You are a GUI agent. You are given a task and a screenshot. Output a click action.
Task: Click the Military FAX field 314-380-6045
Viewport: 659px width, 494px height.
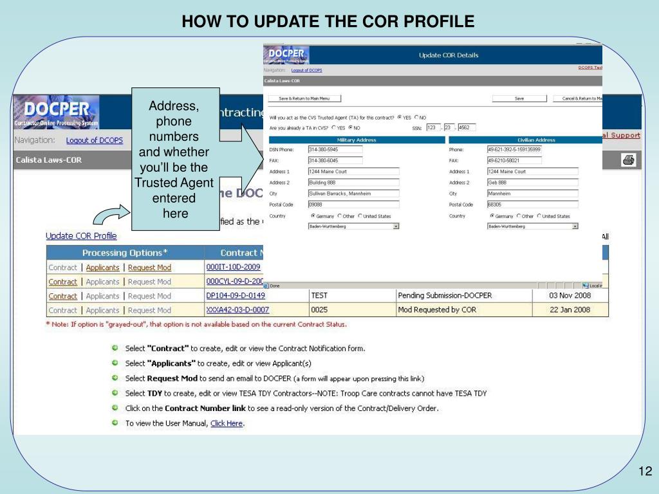[x=335, y=160]
